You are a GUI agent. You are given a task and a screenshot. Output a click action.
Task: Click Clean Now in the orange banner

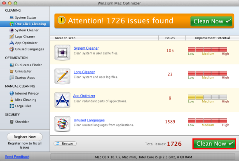(211, 21)
